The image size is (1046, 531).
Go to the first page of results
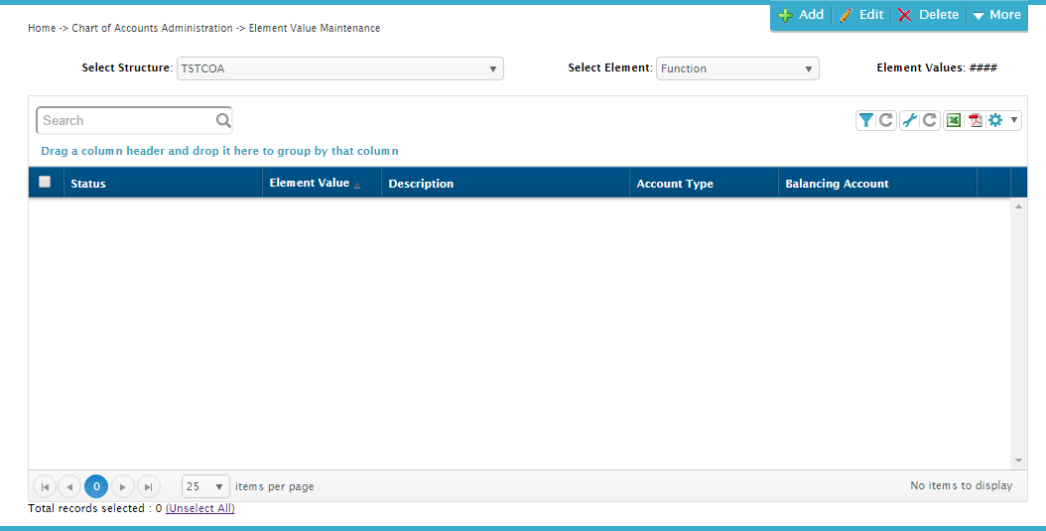(x=45, y=487)
